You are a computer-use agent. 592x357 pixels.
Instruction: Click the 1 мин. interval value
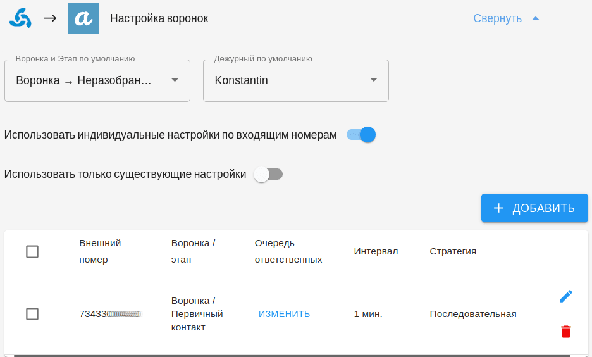368,314
